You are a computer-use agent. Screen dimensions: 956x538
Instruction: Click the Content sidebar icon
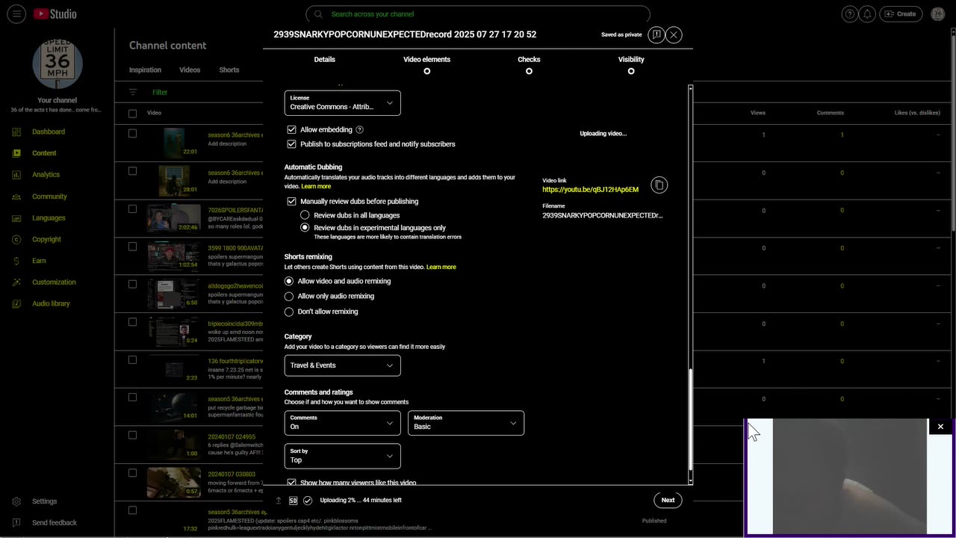(16, 153)
